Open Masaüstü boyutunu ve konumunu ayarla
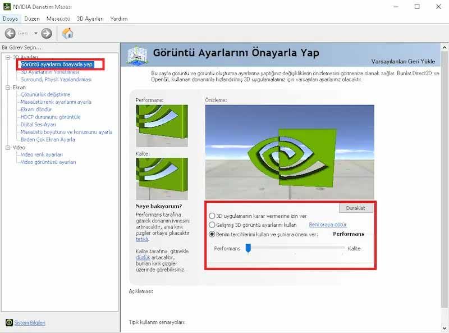Screen dimensions: 449x333 (66, 132)
